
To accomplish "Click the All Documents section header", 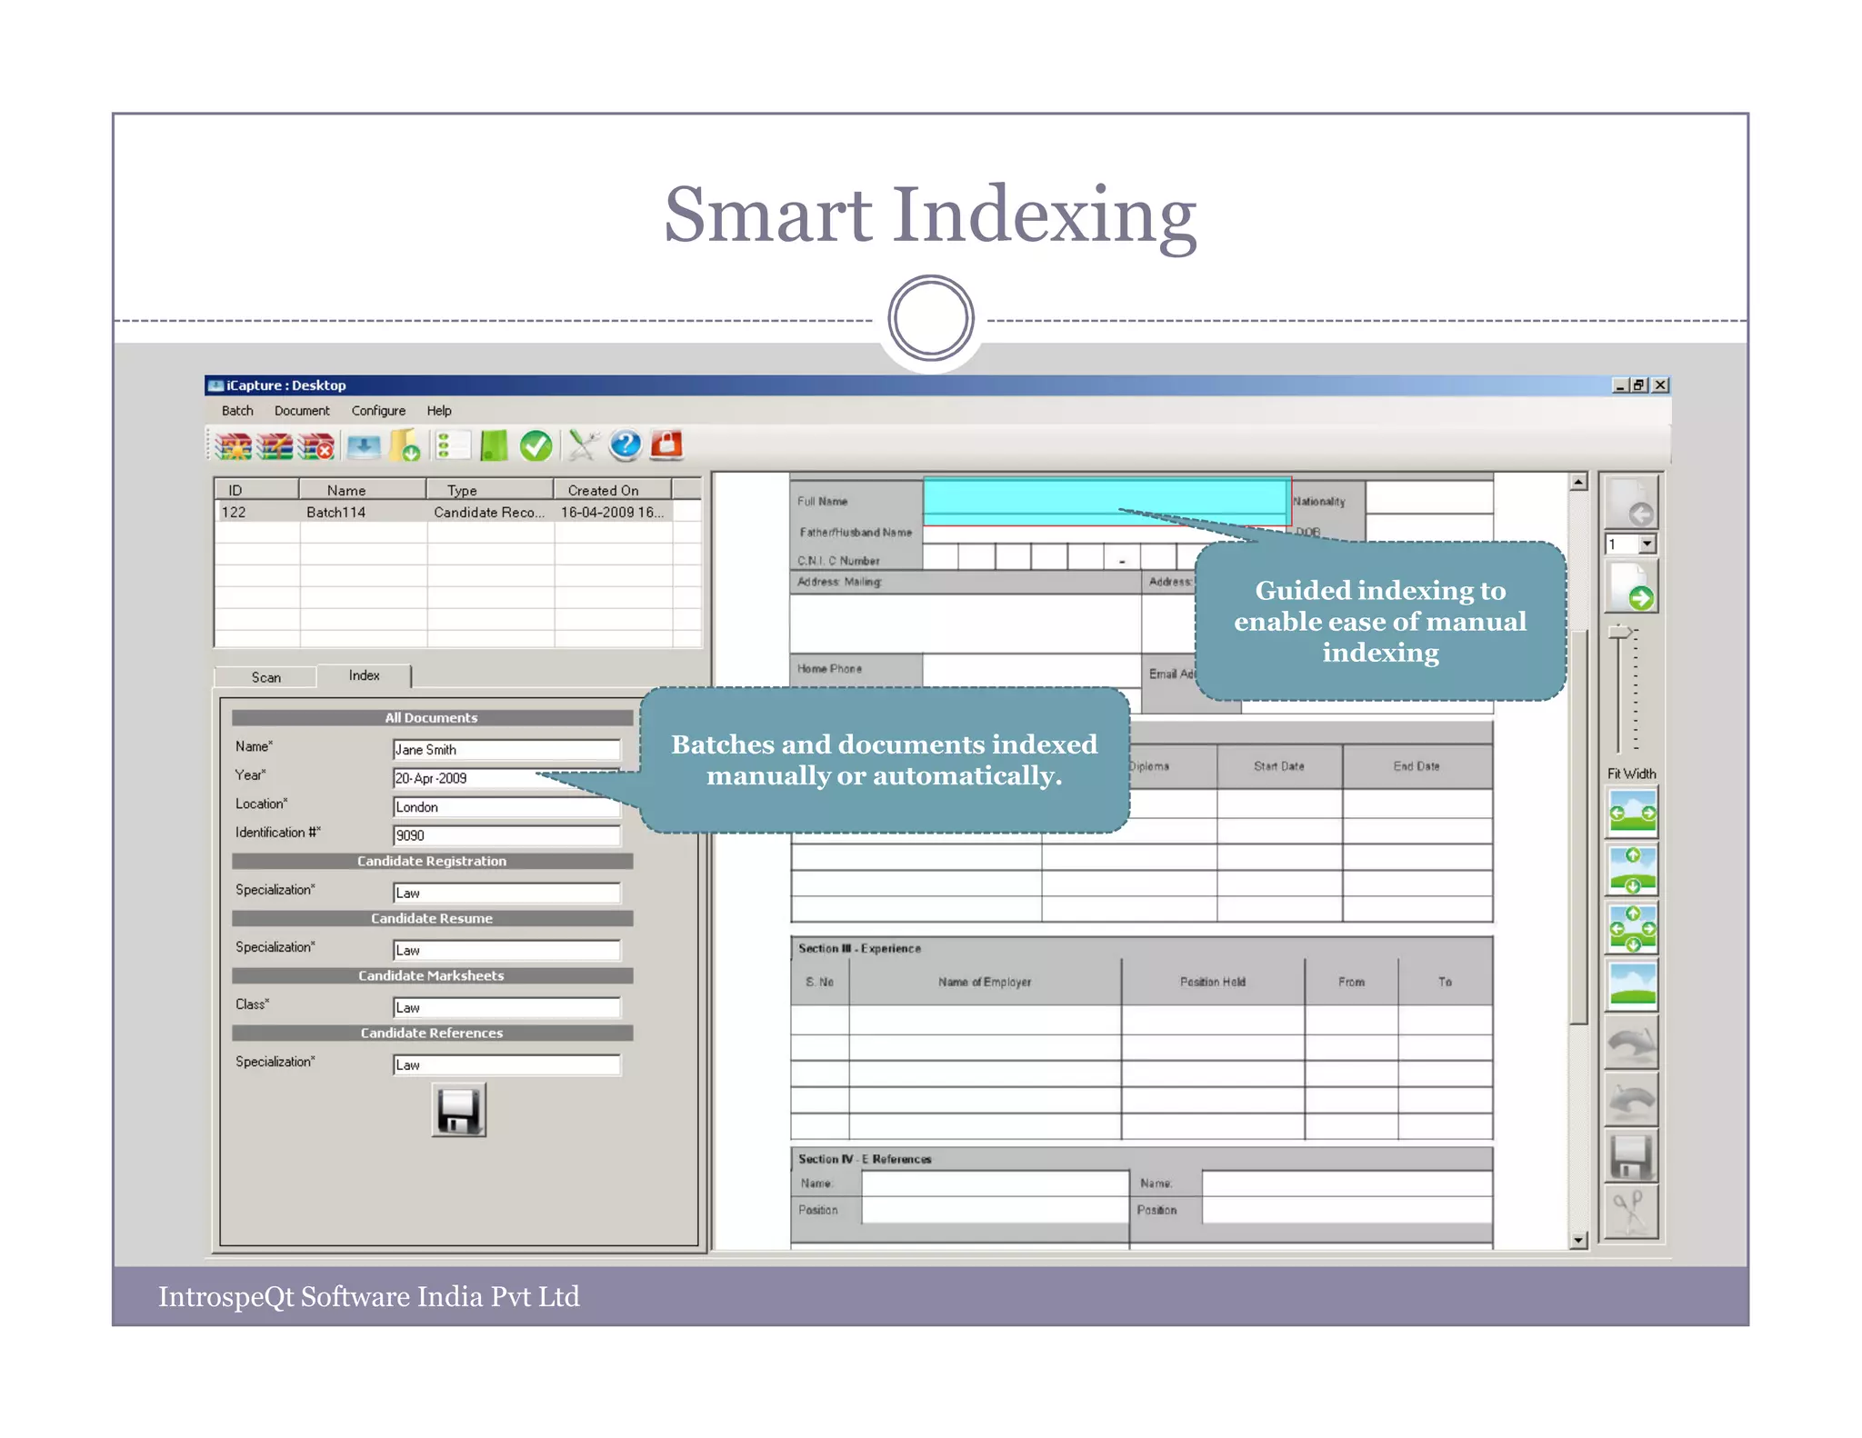I will click(x=432, y=717).
